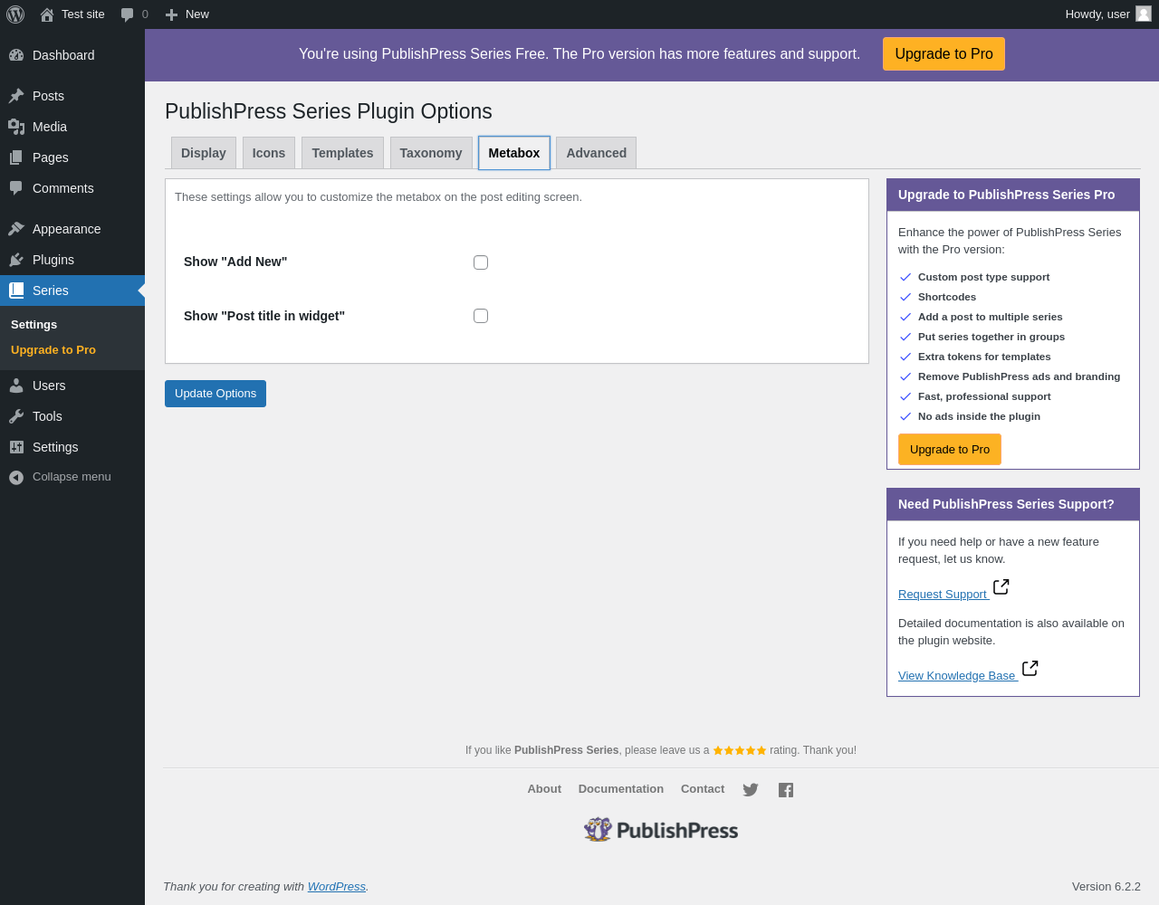1159x905 pixels.
Task: Click the Appearance paintbrush icon
Action: pyautogui.click(x=16, y=229)
